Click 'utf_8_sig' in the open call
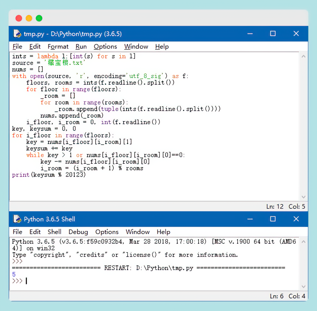Viewport: 317px width, 311px height. (145, 76)
